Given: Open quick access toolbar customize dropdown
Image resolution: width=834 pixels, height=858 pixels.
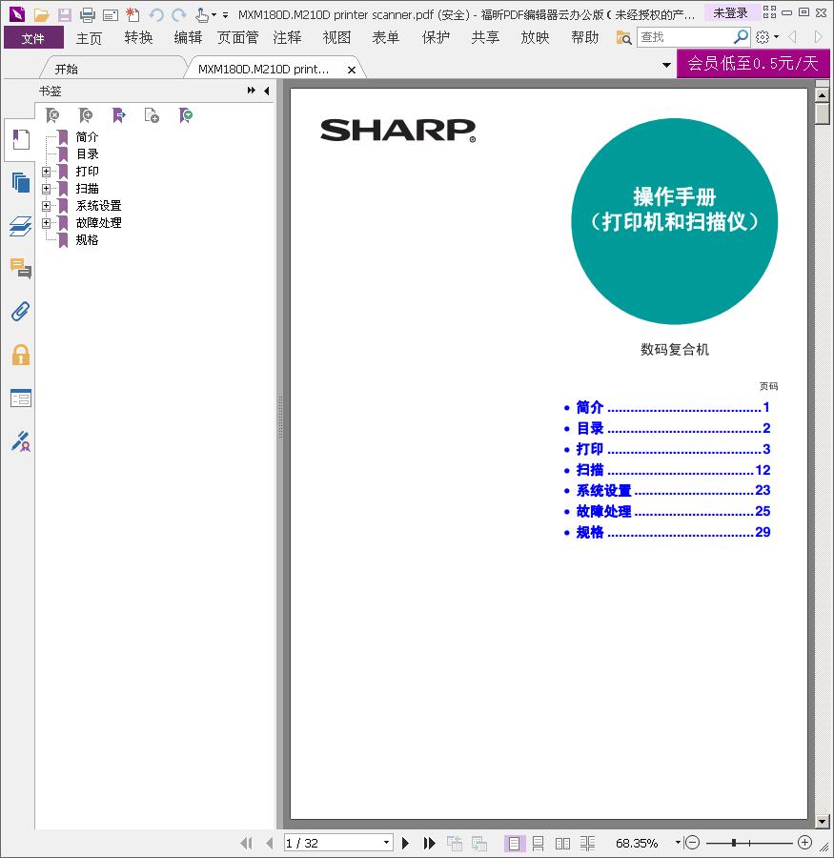Looking at the screenshot, I should [x=225, y=15].
